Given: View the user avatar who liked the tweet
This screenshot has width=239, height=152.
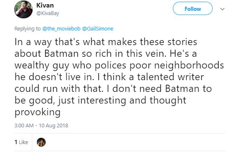Looking at the screenshot, I should 41,142.
